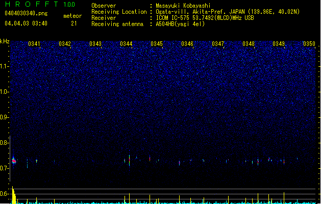Screen dimensions: 321x204
Task: Select the 0347 time marker
Action: click(x=218, y=44)
